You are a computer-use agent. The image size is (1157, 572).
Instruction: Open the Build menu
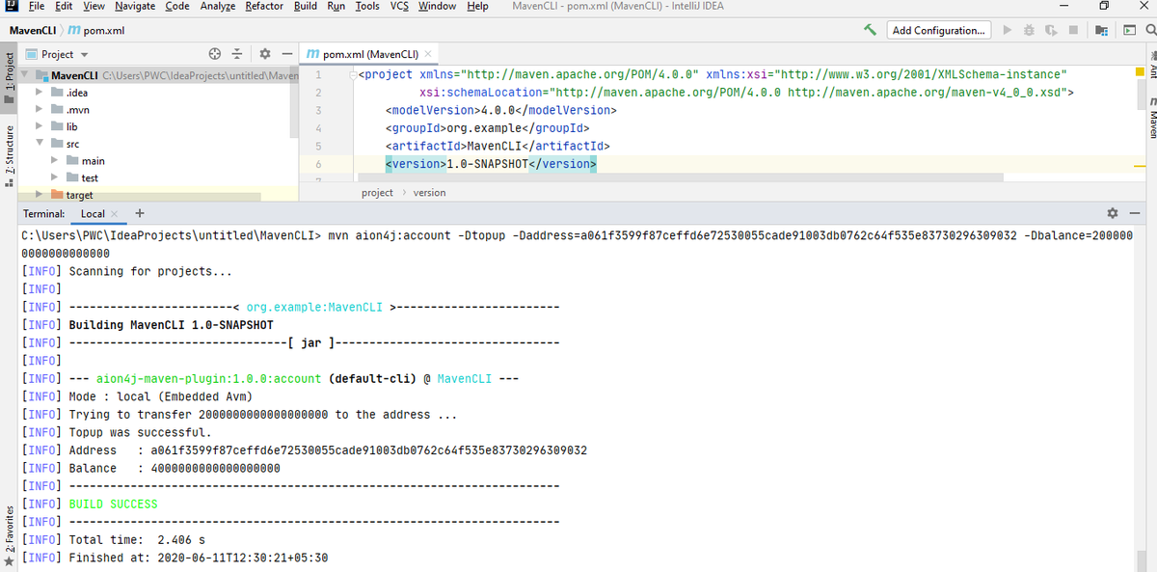(306, 7)
